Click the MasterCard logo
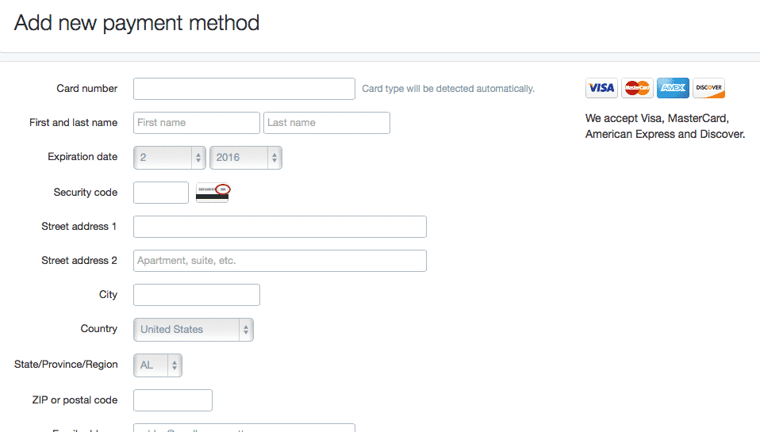Image resolution: width=760 pixels, height=432 pixels. pyautogui.click(x=637, y=88)
